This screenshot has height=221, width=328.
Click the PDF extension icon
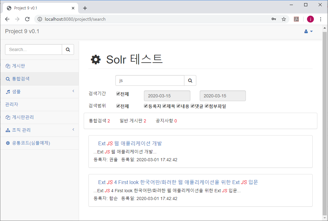[296, 19]
